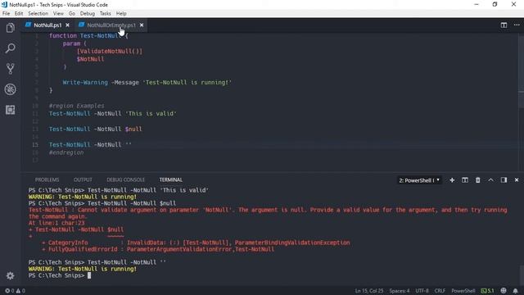
Task: Create a new terminal with plus icon
Action: pyautogui.click(x=452, y=180)
